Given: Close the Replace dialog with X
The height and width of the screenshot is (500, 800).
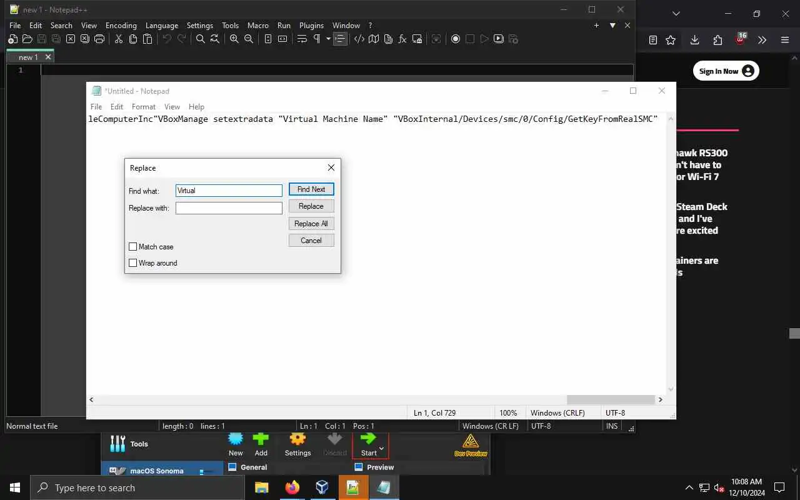Looking at the screenshot, I should pyautogui.click(x=331, y=167).
